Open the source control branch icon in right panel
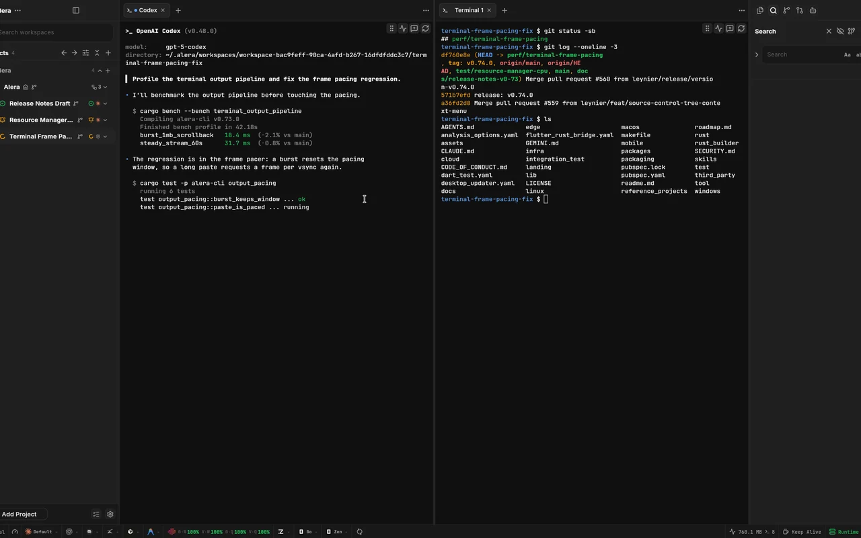 (x=786, y=10)
